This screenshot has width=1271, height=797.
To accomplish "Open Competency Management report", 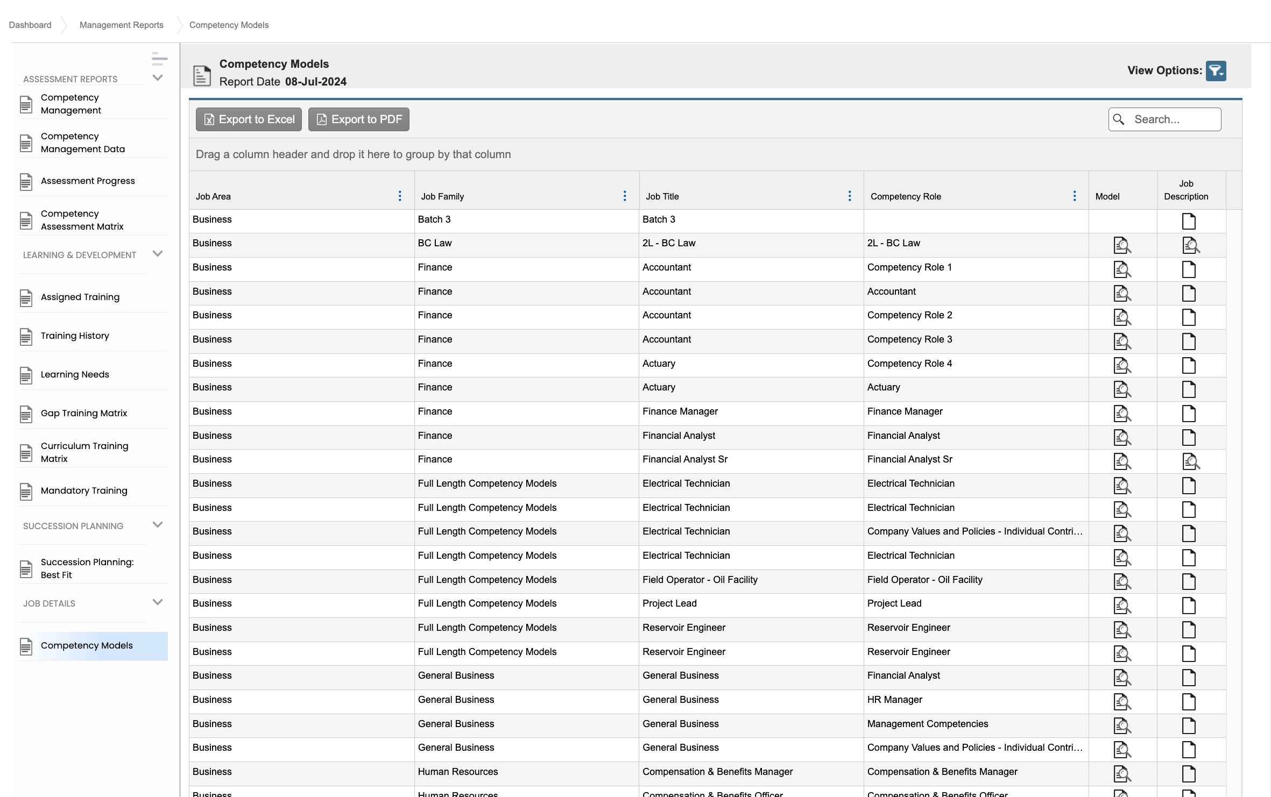I will [x=93, y=104].
